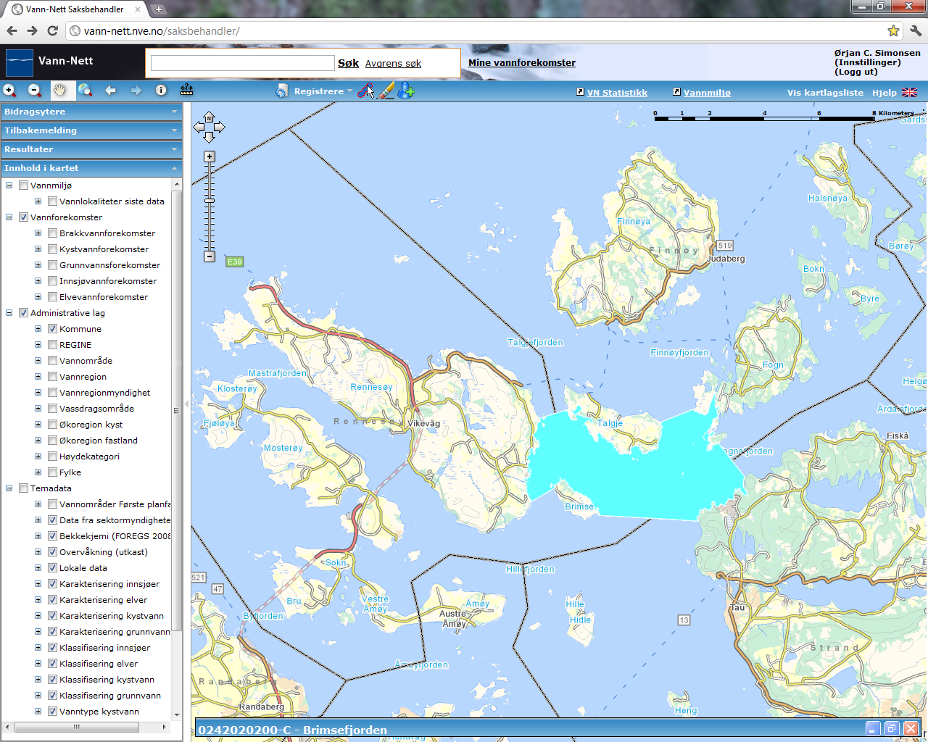928x742 pixels.
Task: Click Avgrens søk link
Action: 393,64
